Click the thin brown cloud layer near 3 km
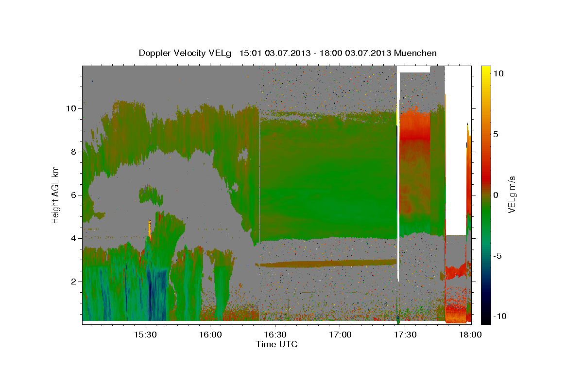Image resolution: width=583 pixels, height=389 pixels. pos(328,263)
